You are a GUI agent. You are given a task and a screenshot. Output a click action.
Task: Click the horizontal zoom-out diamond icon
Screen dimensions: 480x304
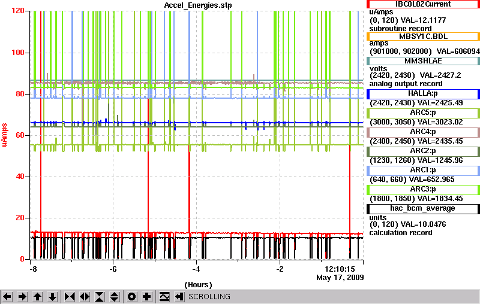tap(85, 297)
